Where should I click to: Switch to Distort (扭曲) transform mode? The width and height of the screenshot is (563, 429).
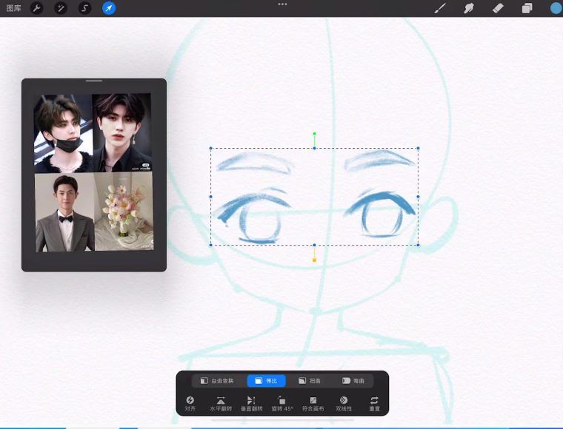[309, 381]
